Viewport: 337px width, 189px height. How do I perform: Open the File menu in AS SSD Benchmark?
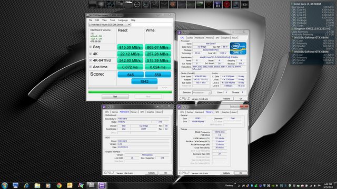[91, 20]
